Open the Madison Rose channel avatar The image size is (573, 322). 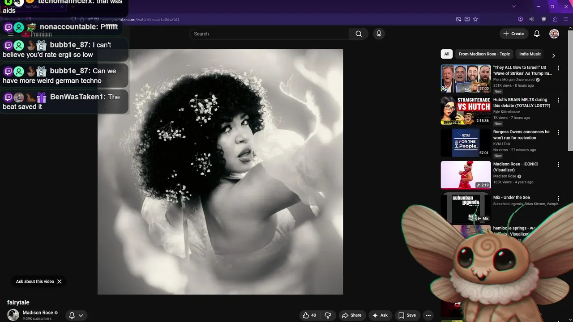(13, 315)
